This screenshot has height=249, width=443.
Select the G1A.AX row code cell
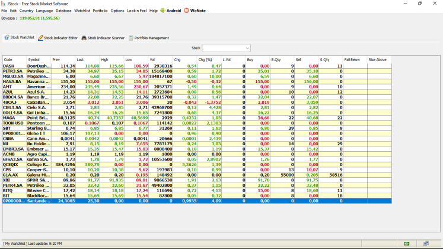click(15, 175)
